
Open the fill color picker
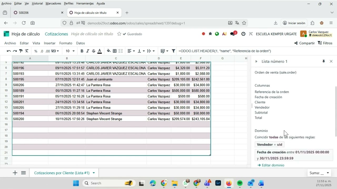tap(109, 51)
